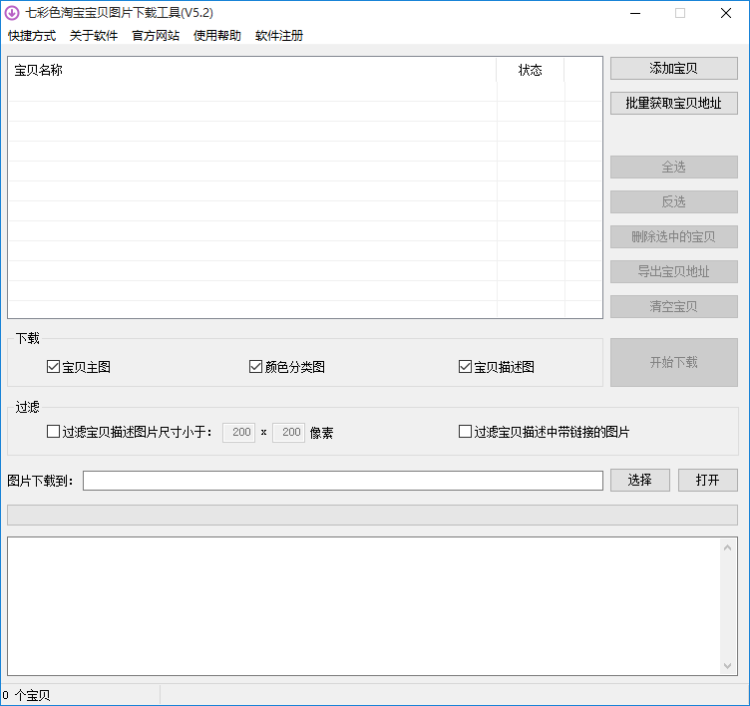Click the download progress bar
This screenshot has width=750, height=706.
click(372, 516)
